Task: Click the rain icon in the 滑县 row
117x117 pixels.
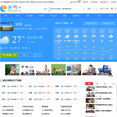Action: tap(35, 99)
